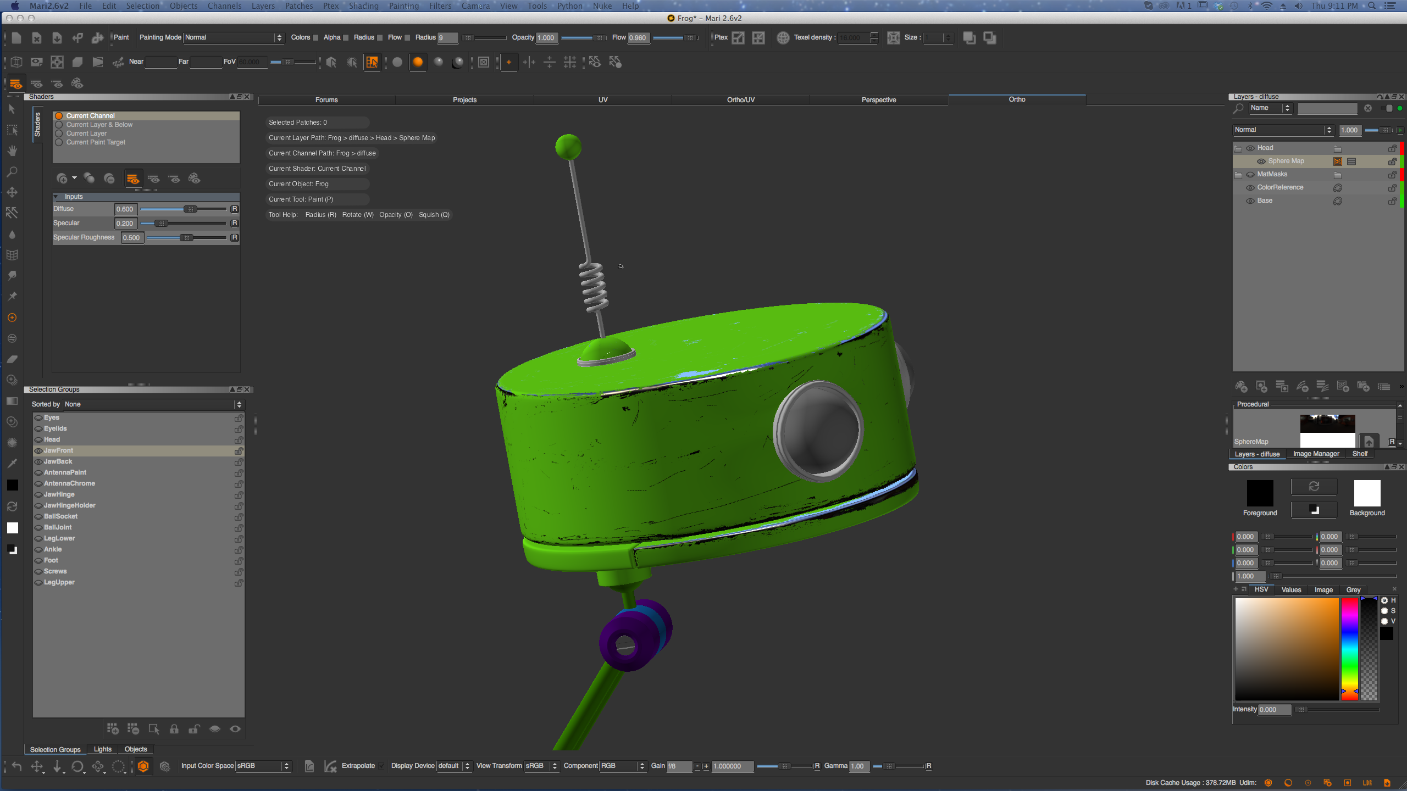Hide the ColorReference layer with eye icon
The height and width of the screenshot is (791, 1407).
point(1250,188)
